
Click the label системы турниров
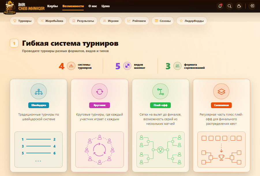pyautogui.click(x=85, y=66)
